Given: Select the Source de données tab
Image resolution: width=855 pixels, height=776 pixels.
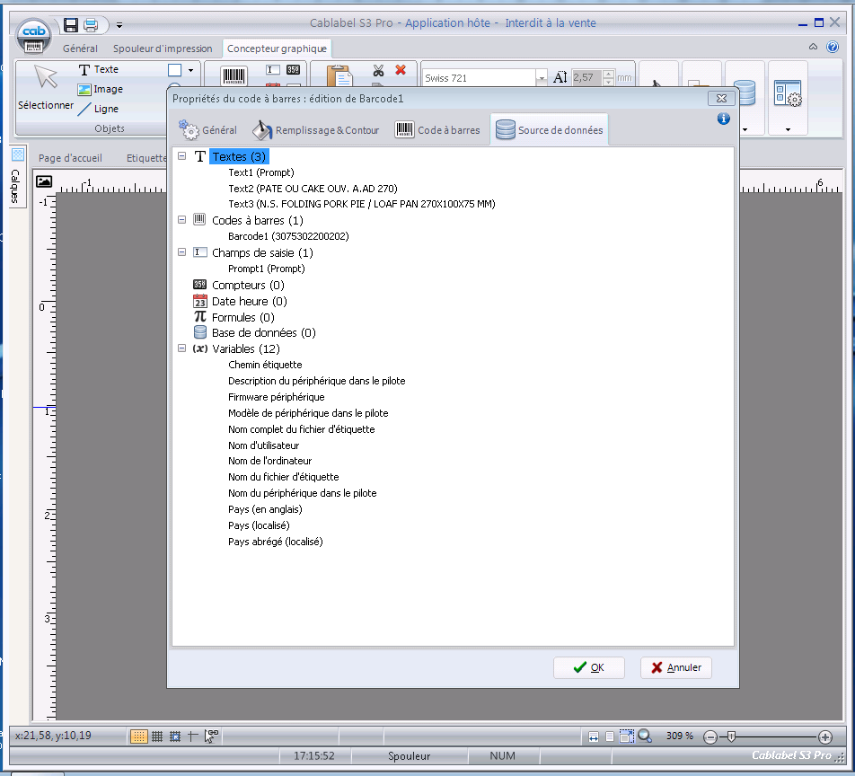Looking at the screenshot, I should pyautogui.click(x=549, y=130).
